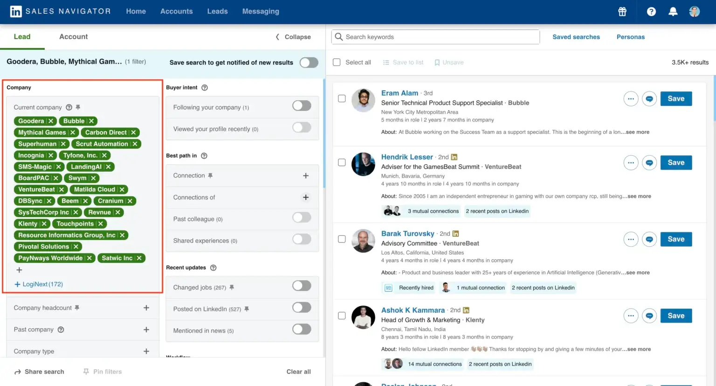Select the Hendrik Lesser result checkbox
Viewport: 716px width, 386px height.
[342, 163]
